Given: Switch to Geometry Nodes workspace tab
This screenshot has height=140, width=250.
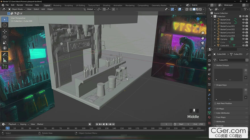Looking at the screenshot, I should pyautogui.click(x=159, y=5).
